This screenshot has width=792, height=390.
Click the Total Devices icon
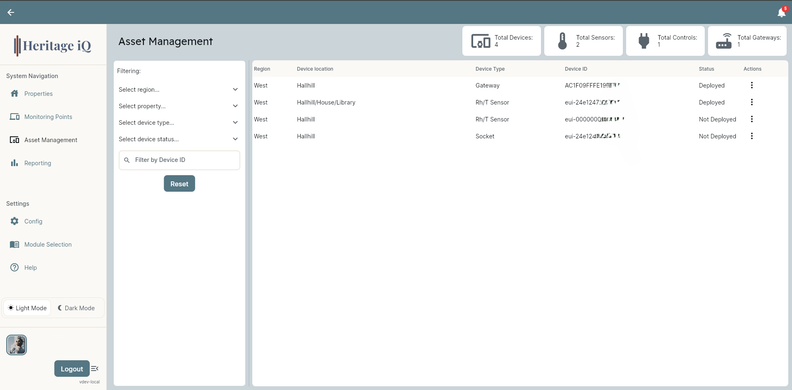point(481,41)
